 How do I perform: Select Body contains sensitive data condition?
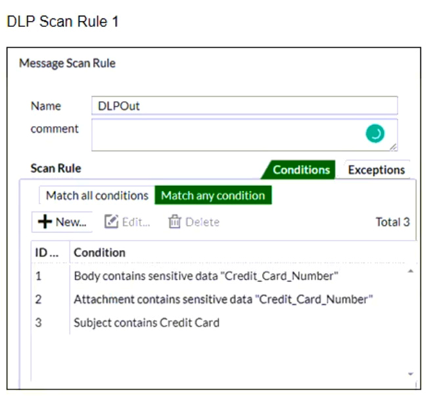pyautogui.click(x=206, y=276)
